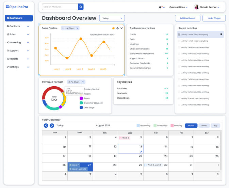Click the Reports sidebar icon

coord(8,59)
